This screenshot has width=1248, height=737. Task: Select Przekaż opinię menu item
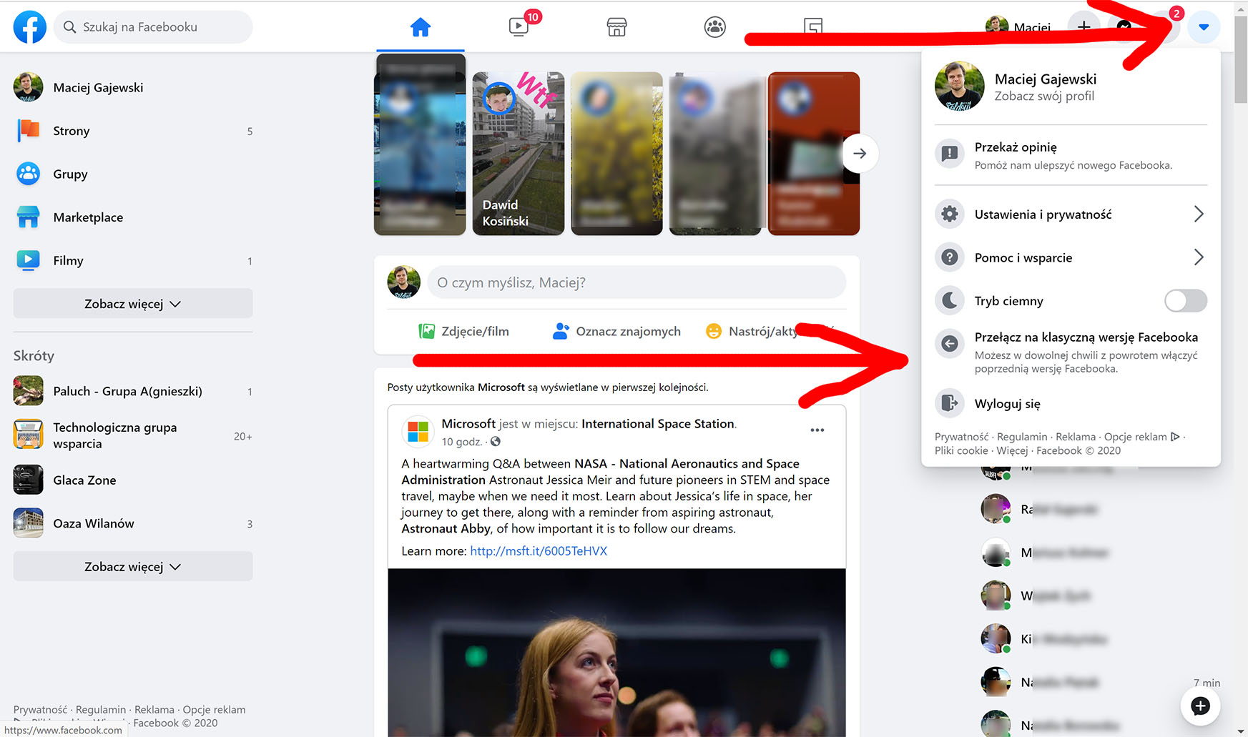pos(1071,155)
